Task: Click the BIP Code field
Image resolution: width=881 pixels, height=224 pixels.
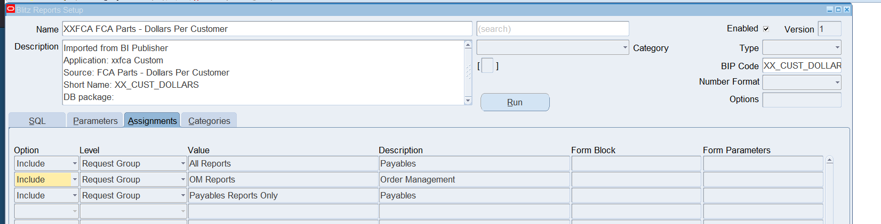Action: (x=802, y=65)
